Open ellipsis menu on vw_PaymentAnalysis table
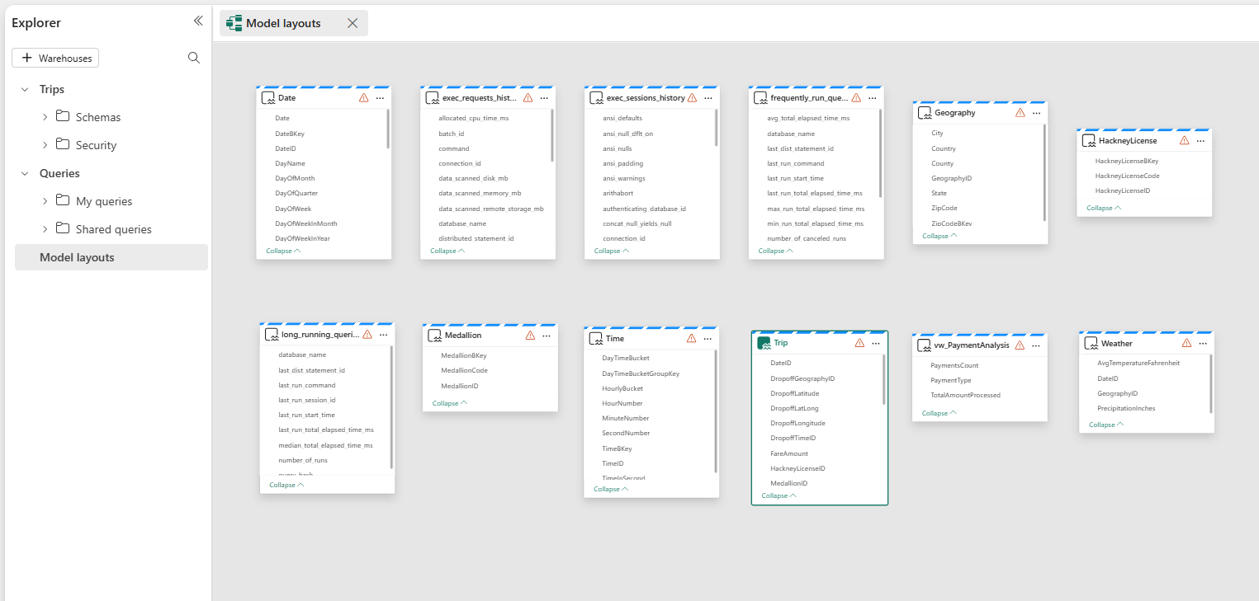 (x=1035, y=345)
